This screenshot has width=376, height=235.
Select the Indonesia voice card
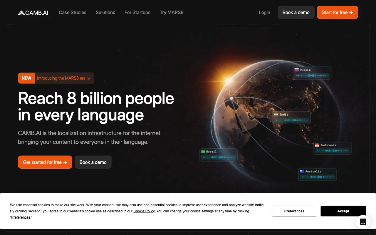point(333,148)
